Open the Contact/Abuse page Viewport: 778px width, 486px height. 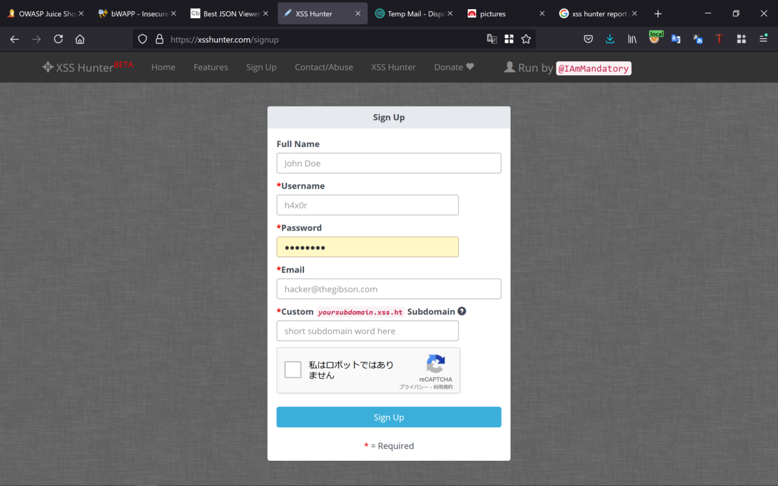(x=324, y=67)
